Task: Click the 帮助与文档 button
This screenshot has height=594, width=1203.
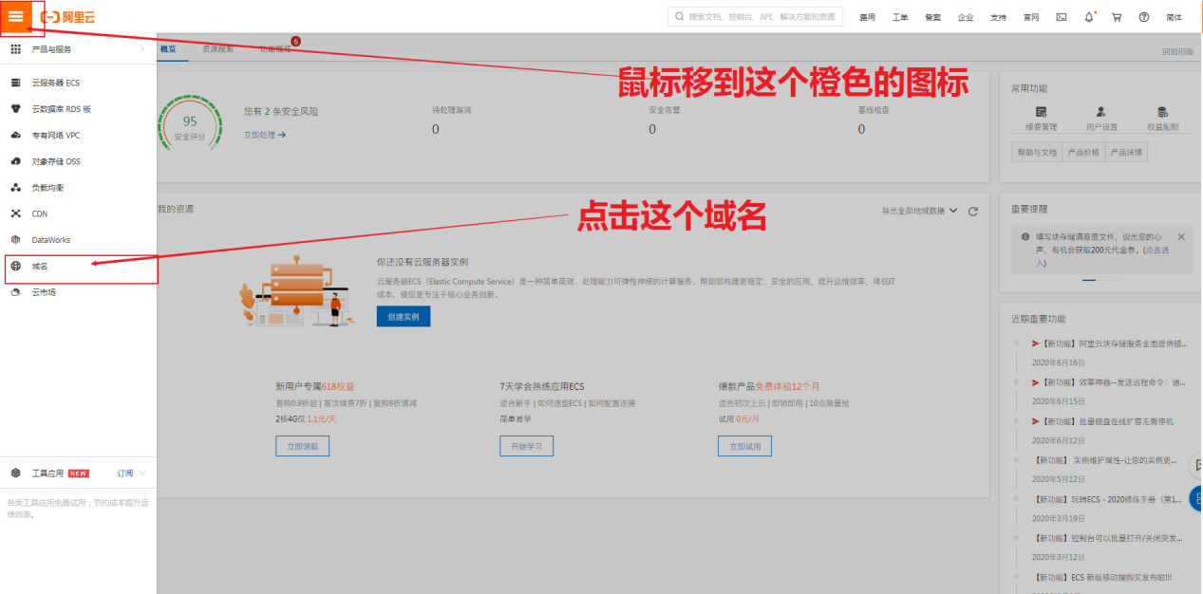Action: click(x=1037, y=152)
